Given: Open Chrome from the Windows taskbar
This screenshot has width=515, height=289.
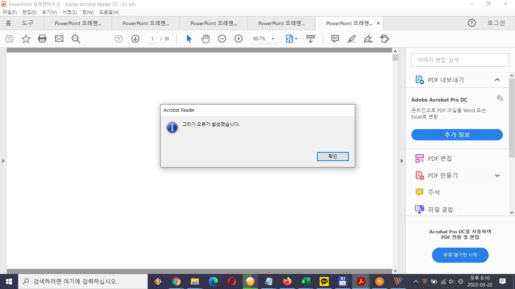Looking at the screenshot, I should coord(176,281).
